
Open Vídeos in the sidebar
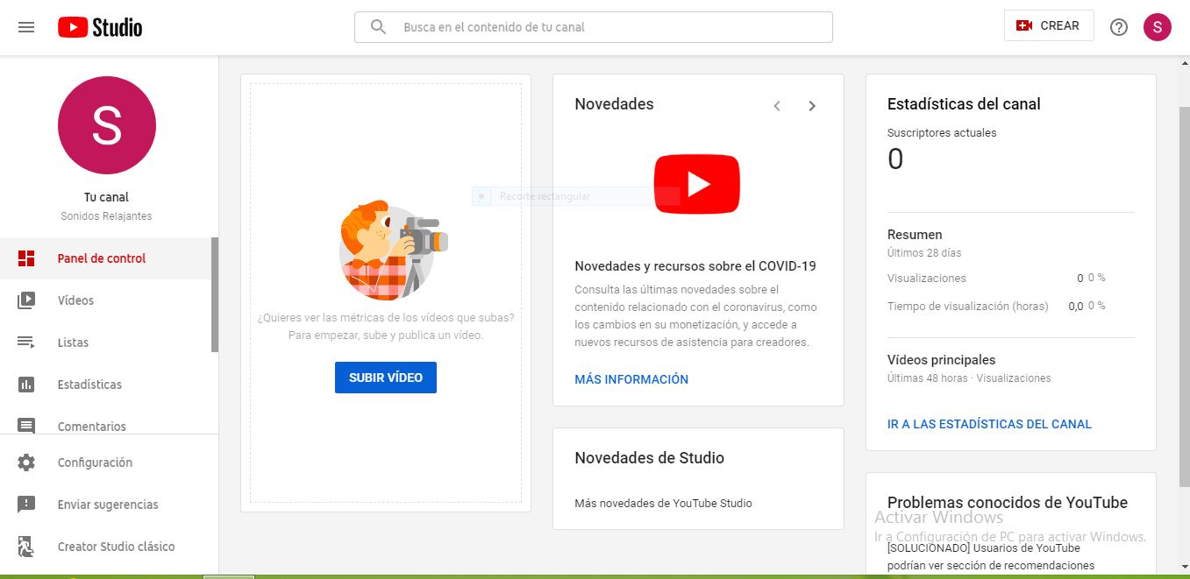coord(106,300)
